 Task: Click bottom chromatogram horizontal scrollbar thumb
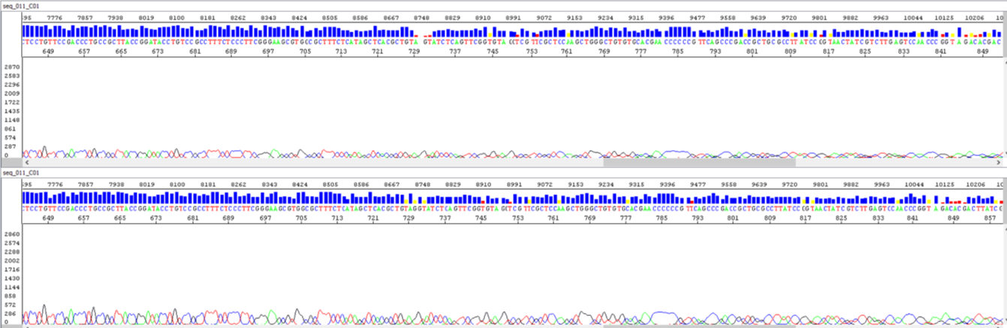coord(698,326)
